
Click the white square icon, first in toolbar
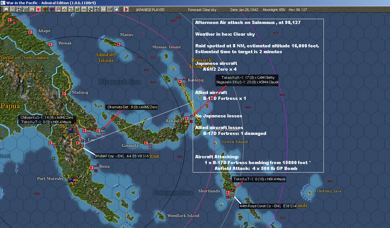[6, 9]
